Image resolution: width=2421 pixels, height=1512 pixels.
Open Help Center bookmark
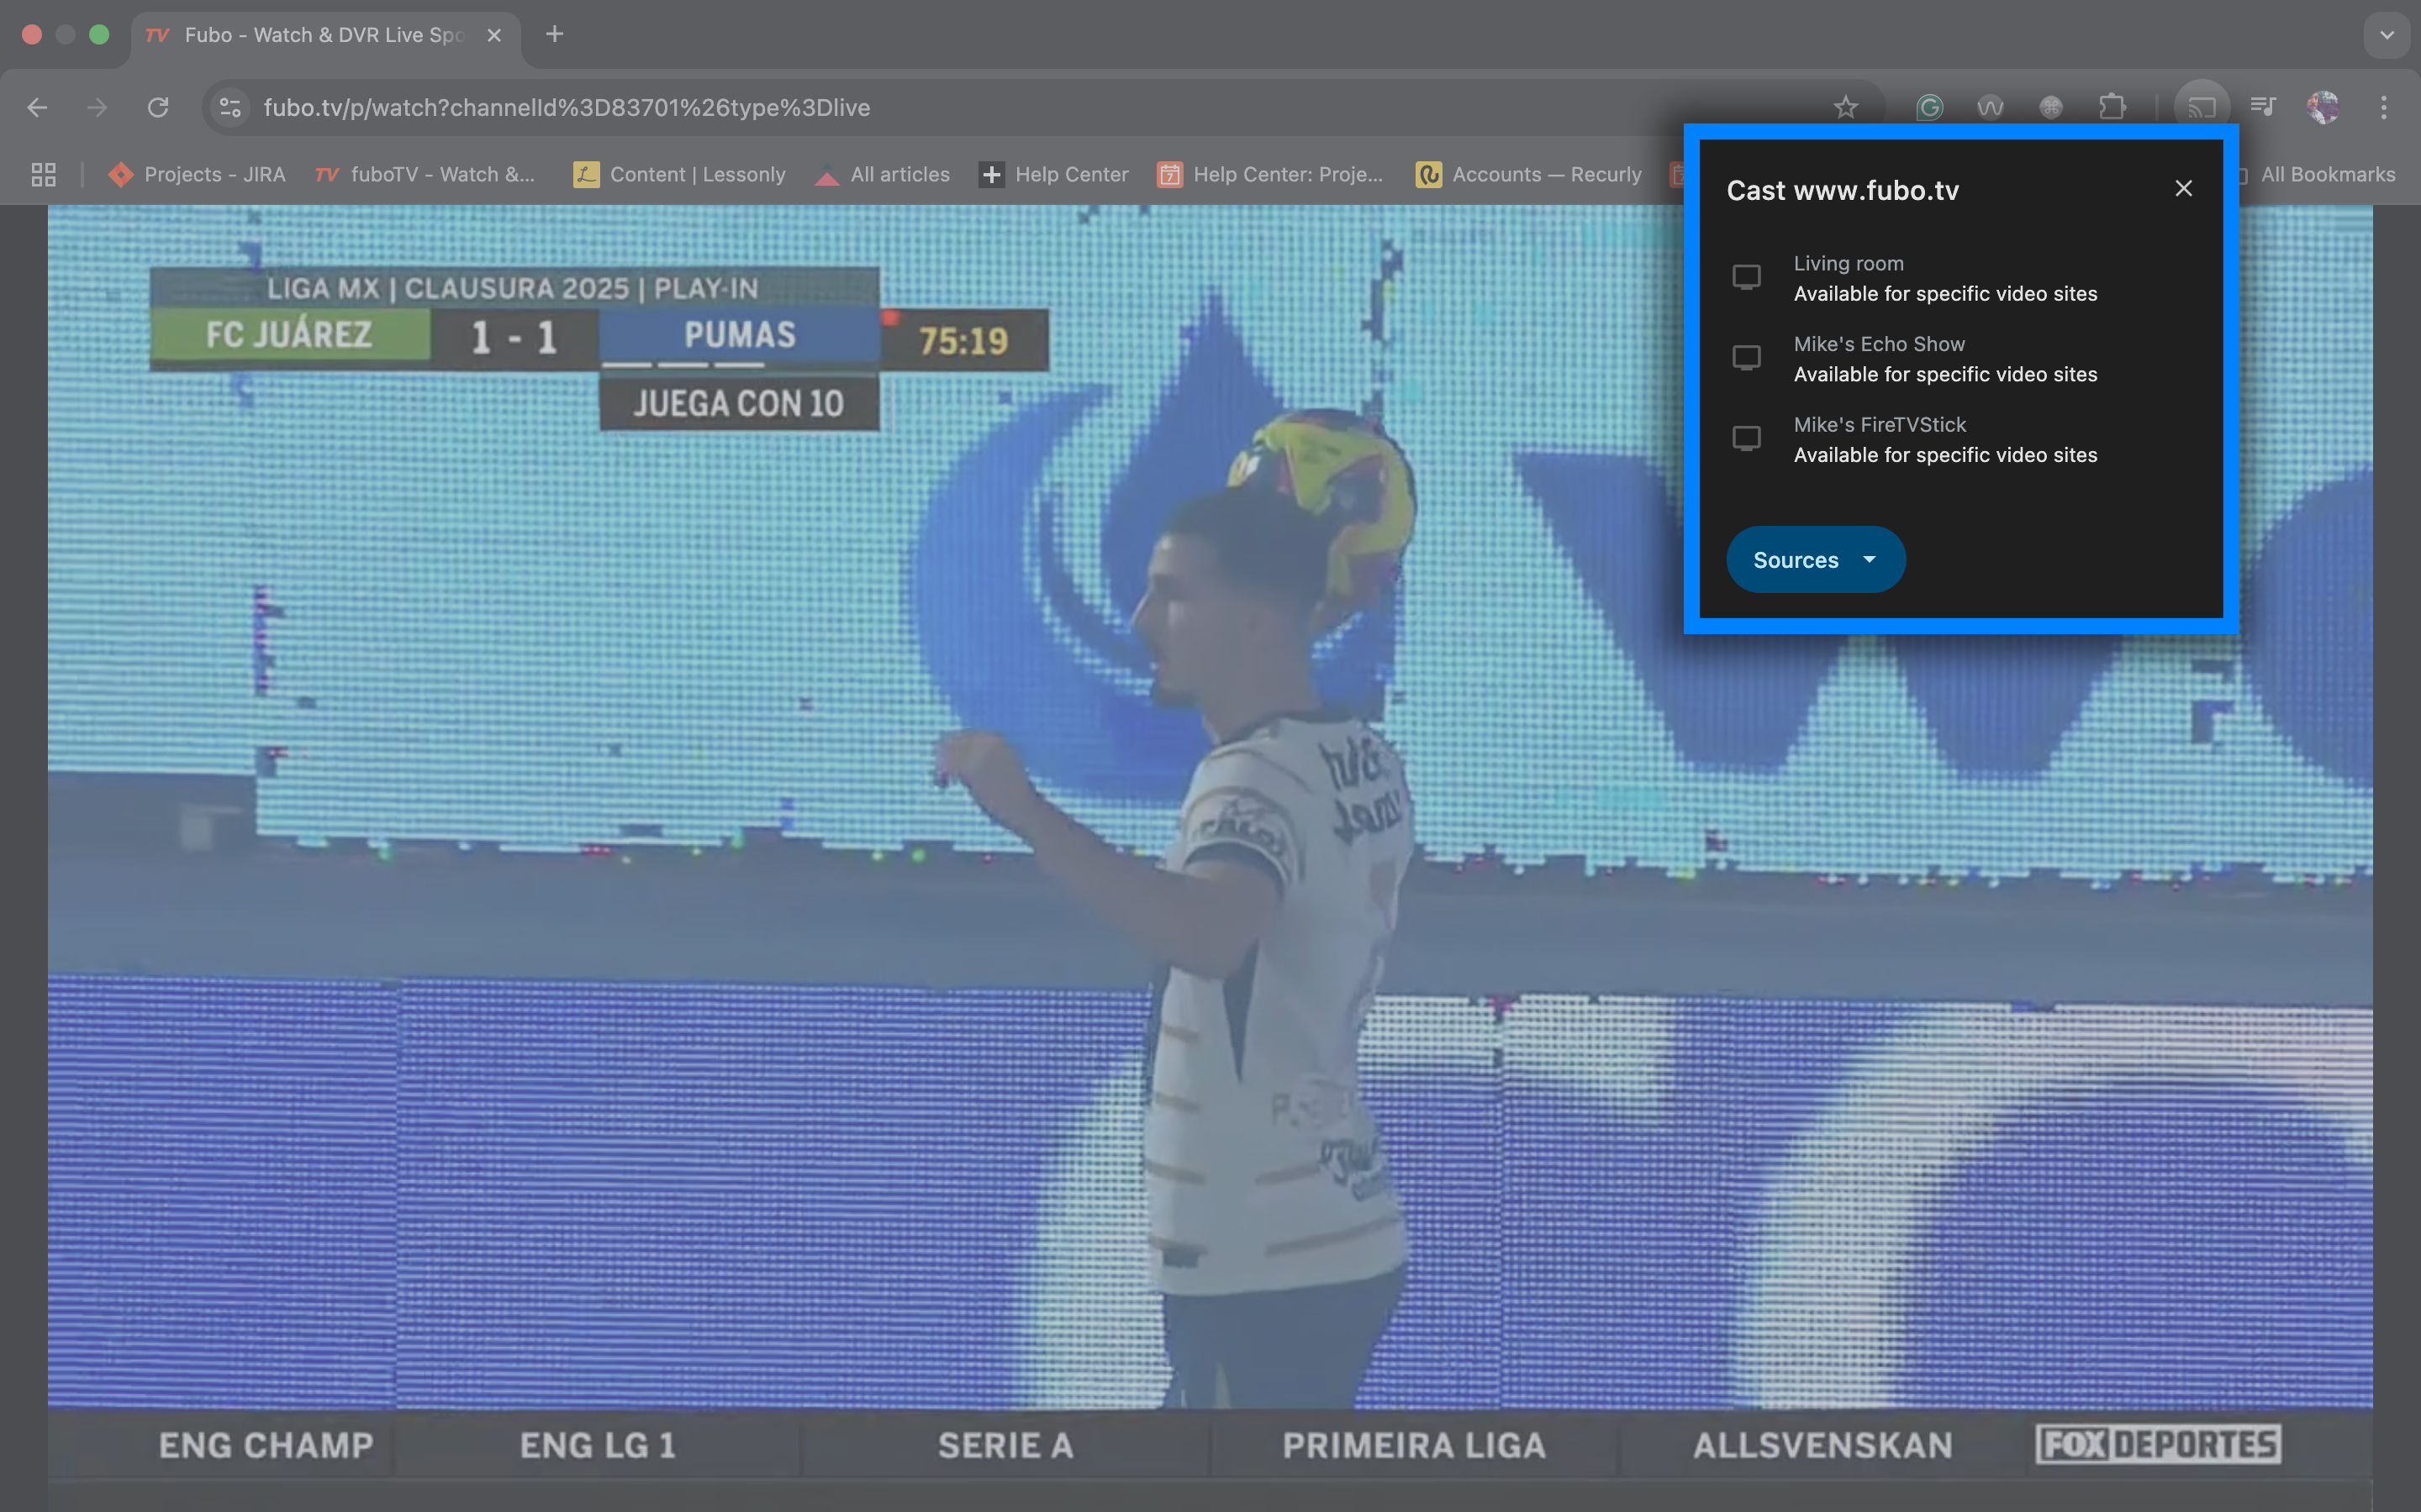[x=1054, y=174]
